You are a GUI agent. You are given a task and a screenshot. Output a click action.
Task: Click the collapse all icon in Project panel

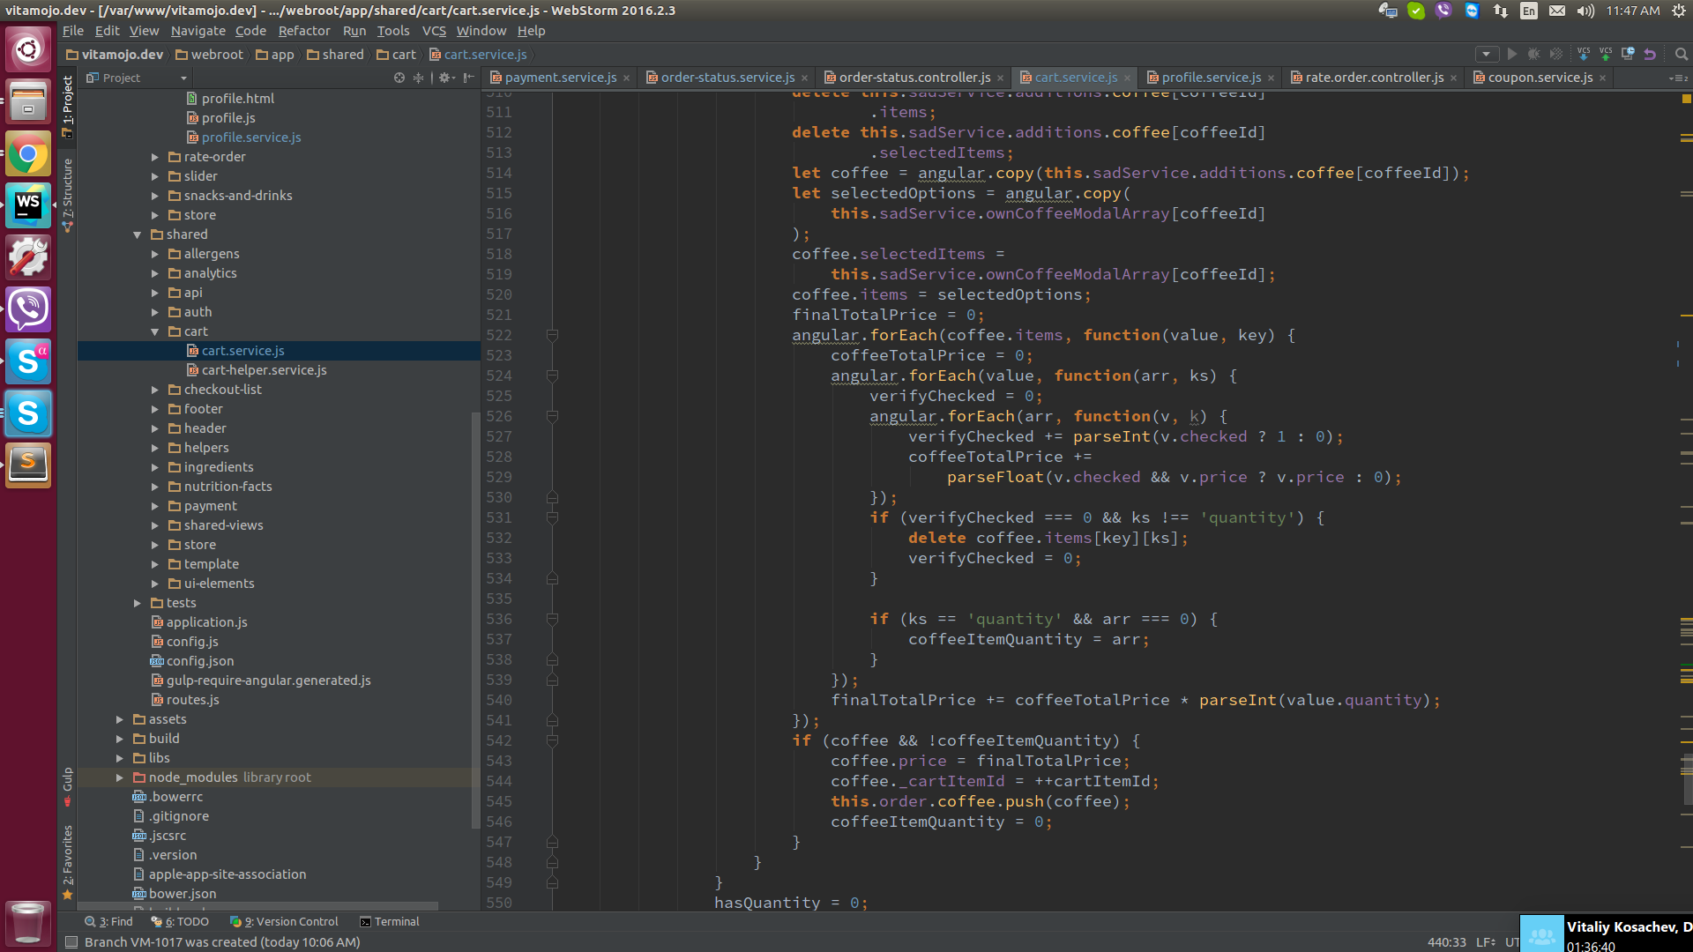419,78
